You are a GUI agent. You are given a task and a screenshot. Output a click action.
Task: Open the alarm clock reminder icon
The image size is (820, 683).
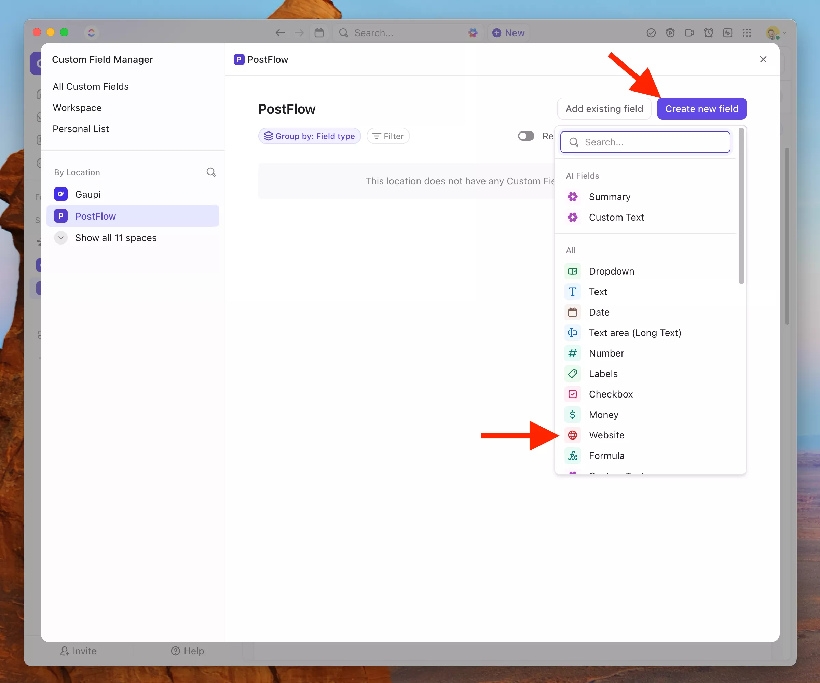click(708, 33)
